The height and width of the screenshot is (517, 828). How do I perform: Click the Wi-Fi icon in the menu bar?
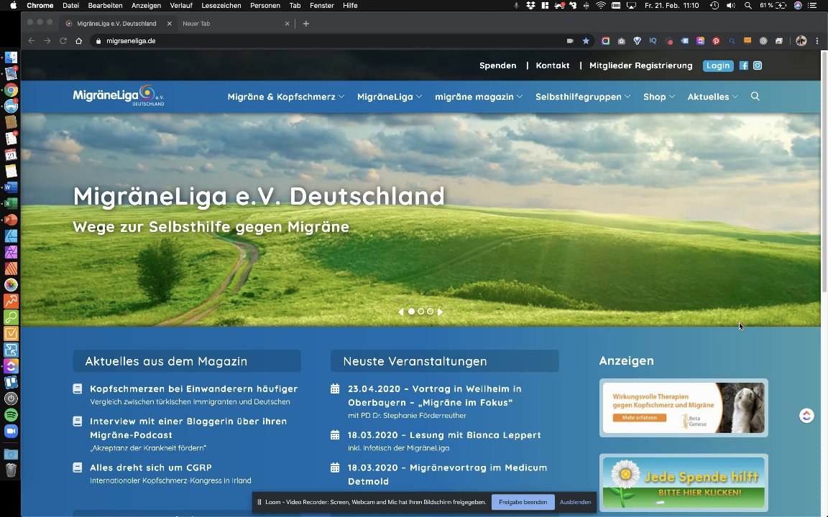tap(601, 5)
